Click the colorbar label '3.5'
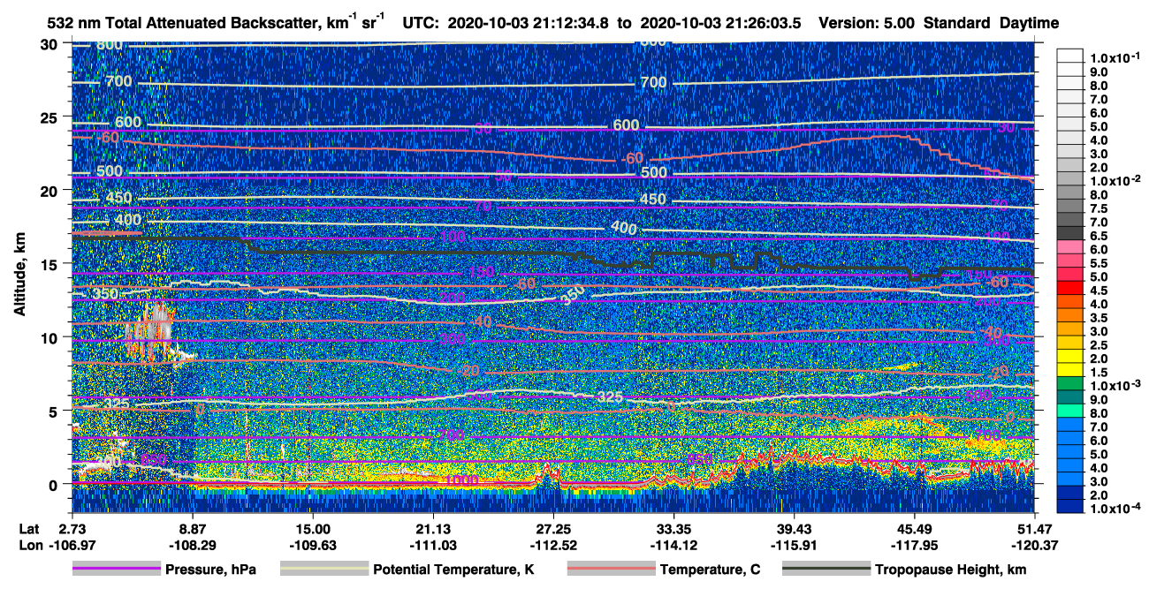This screenshot has width=1149, height=589. 1100,318
